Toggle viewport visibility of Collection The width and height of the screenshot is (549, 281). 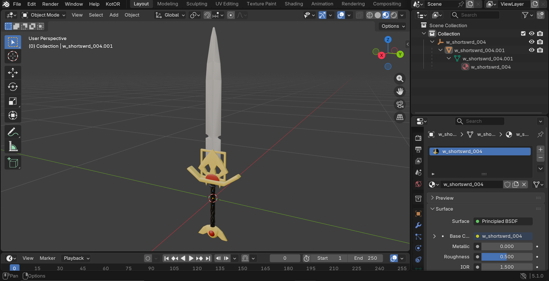532,34
